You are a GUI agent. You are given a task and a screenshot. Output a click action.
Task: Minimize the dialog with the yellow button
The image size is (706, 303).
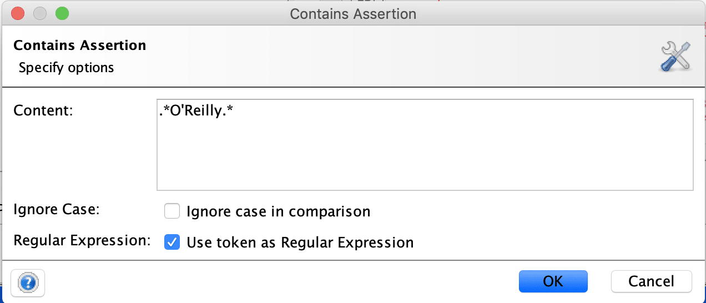click(x=40, y=13)
